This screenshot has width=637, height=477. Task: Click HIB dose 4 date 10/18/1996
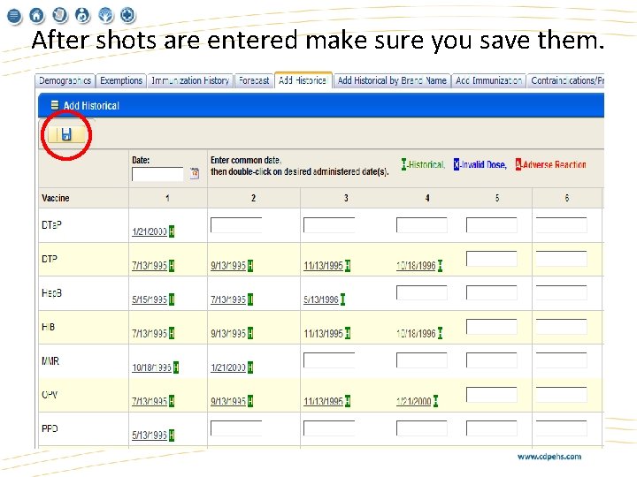(x=416, y=333)
